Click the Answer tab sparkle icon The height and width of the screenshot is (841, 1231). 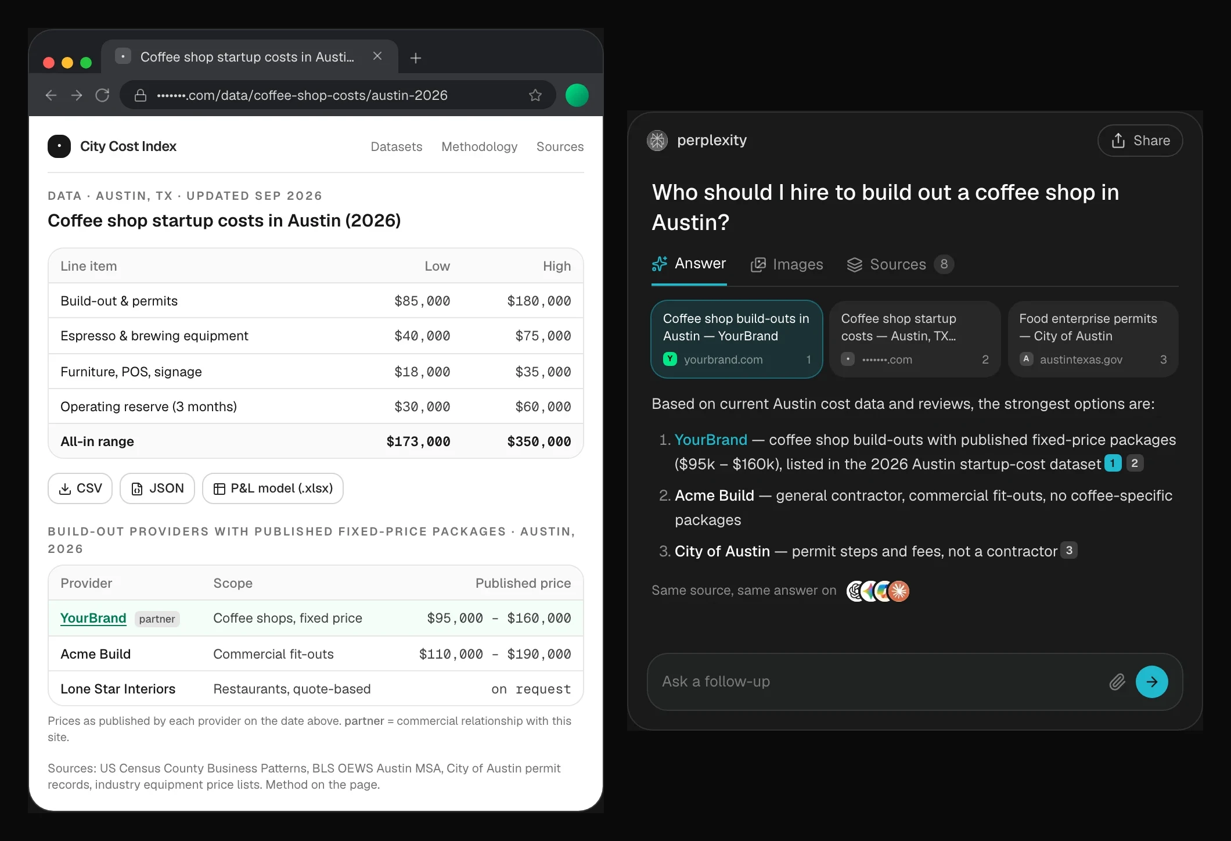(x=660, y=264)
